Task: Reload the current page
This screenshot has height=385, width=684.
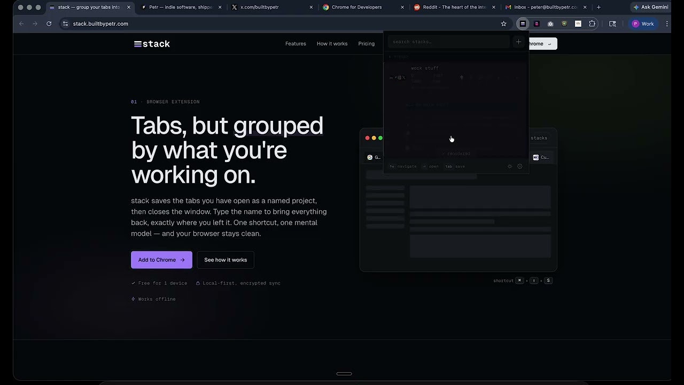Action: click(49, 24)
